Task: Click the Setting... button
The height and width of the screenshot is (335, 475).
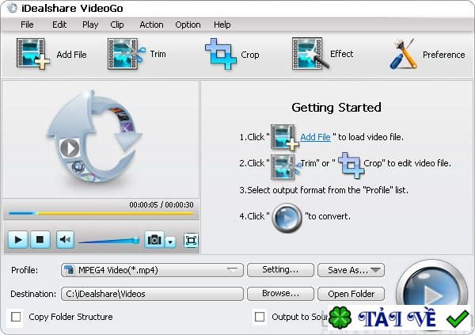Action: tap(280, 270)
